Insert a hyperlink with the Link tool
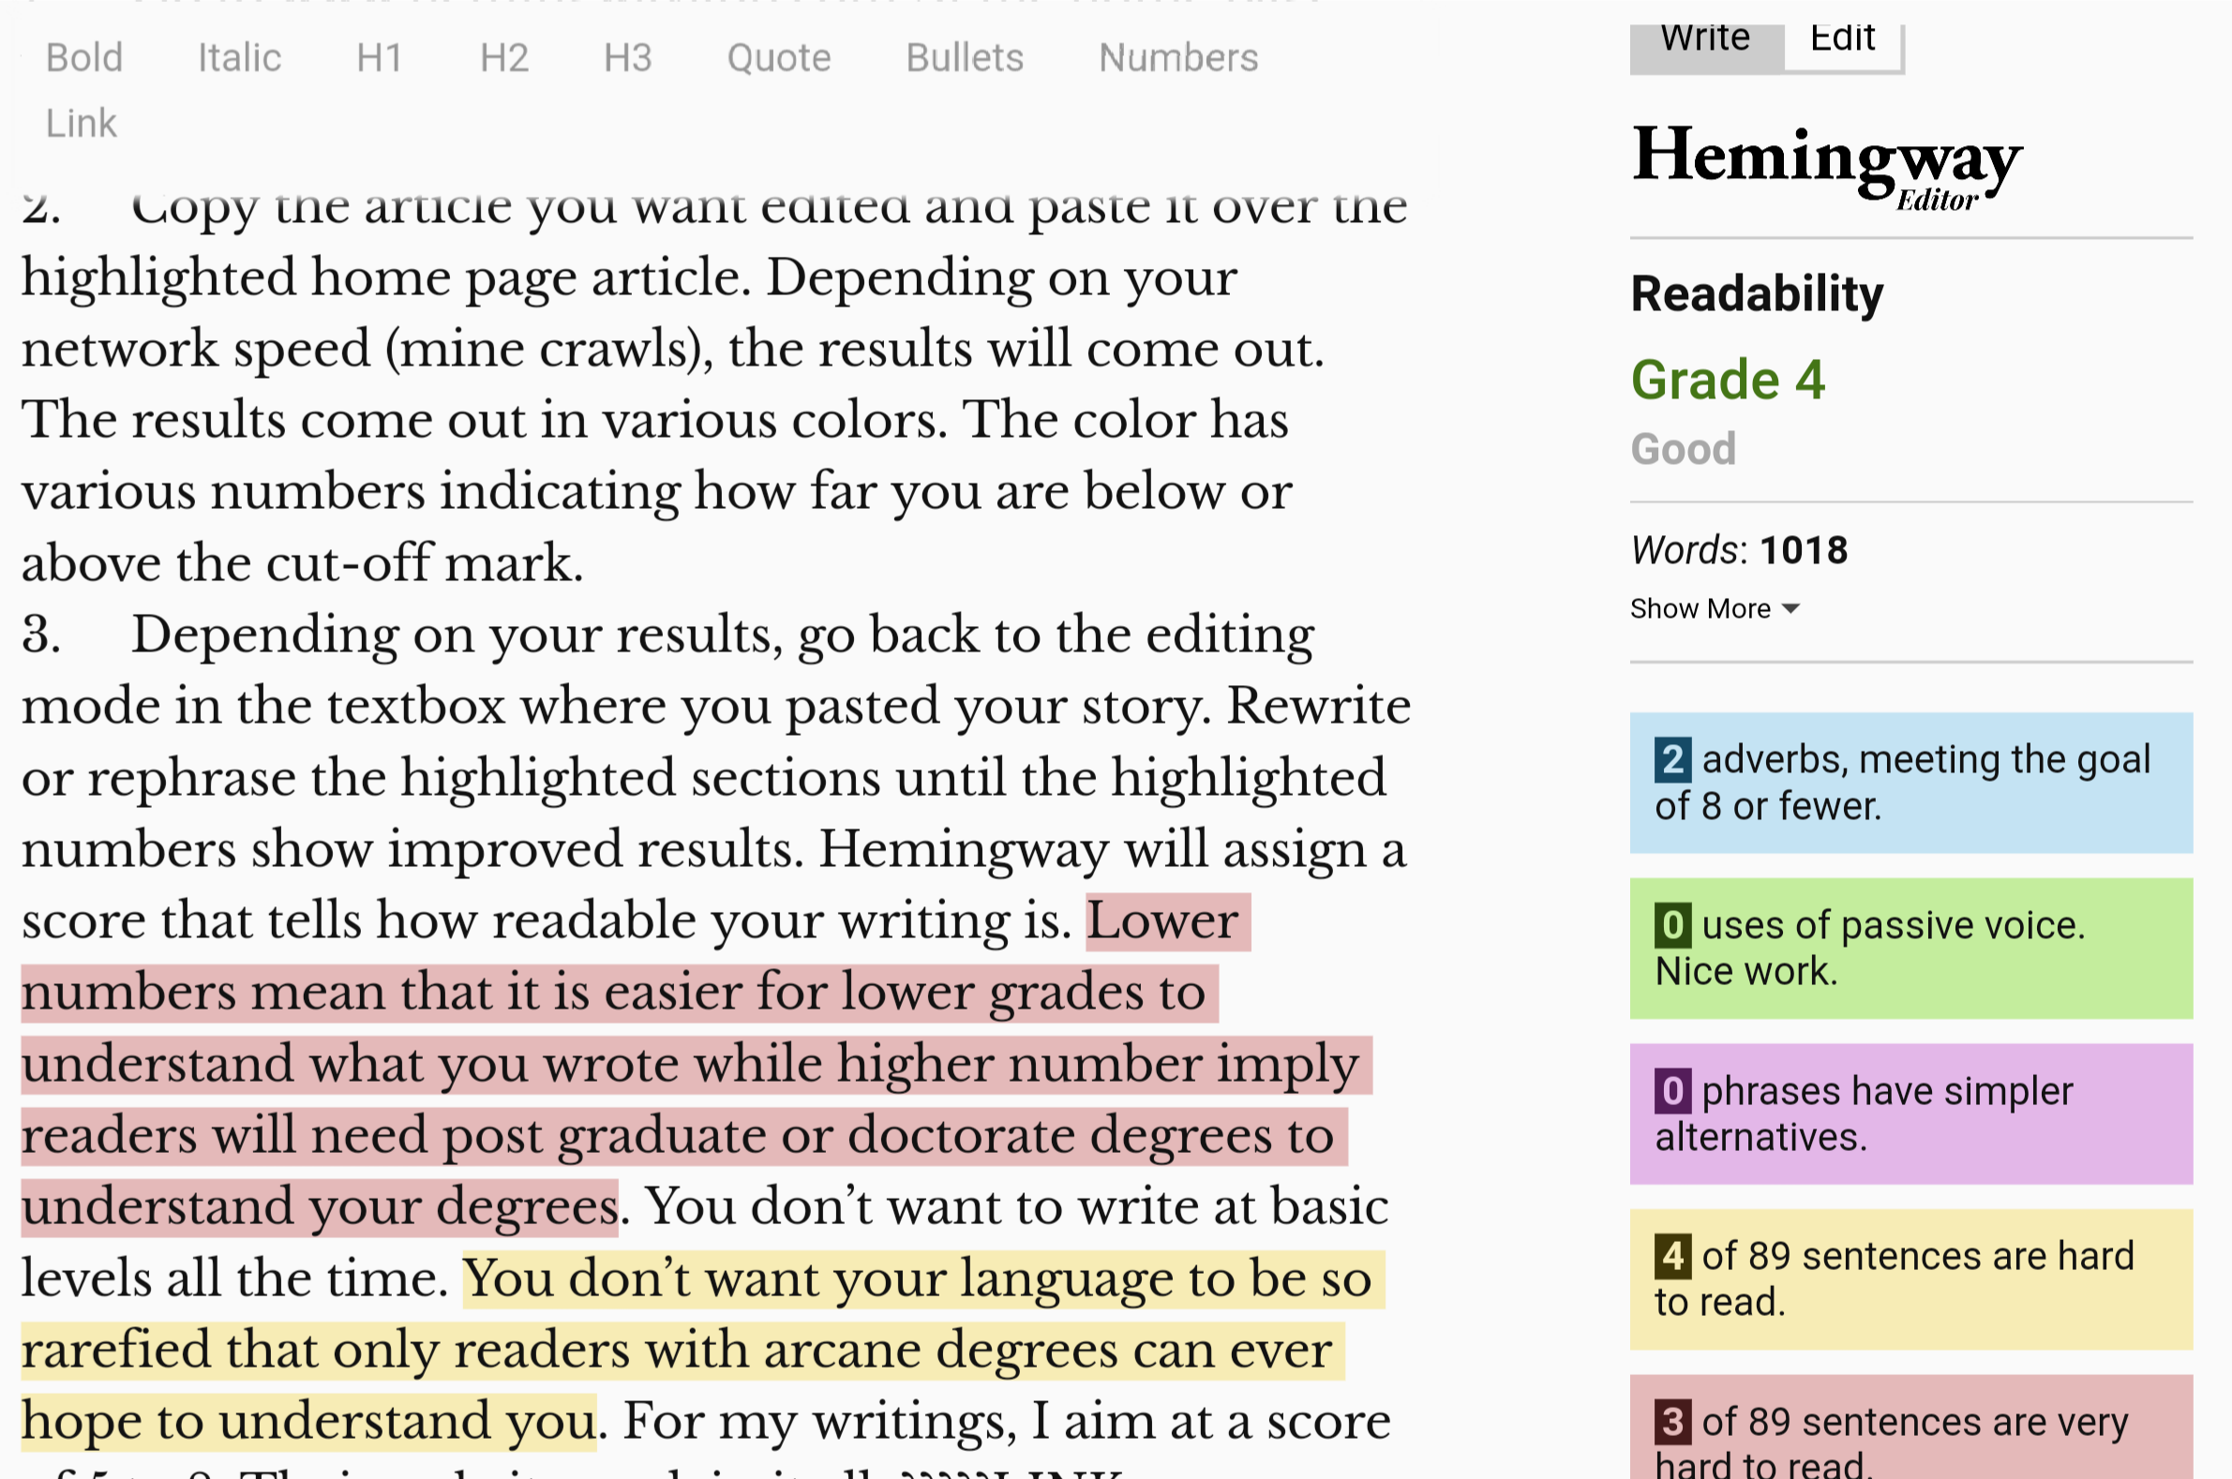Viewport: 2232px width, 1479px height. [x=82, y=123]
